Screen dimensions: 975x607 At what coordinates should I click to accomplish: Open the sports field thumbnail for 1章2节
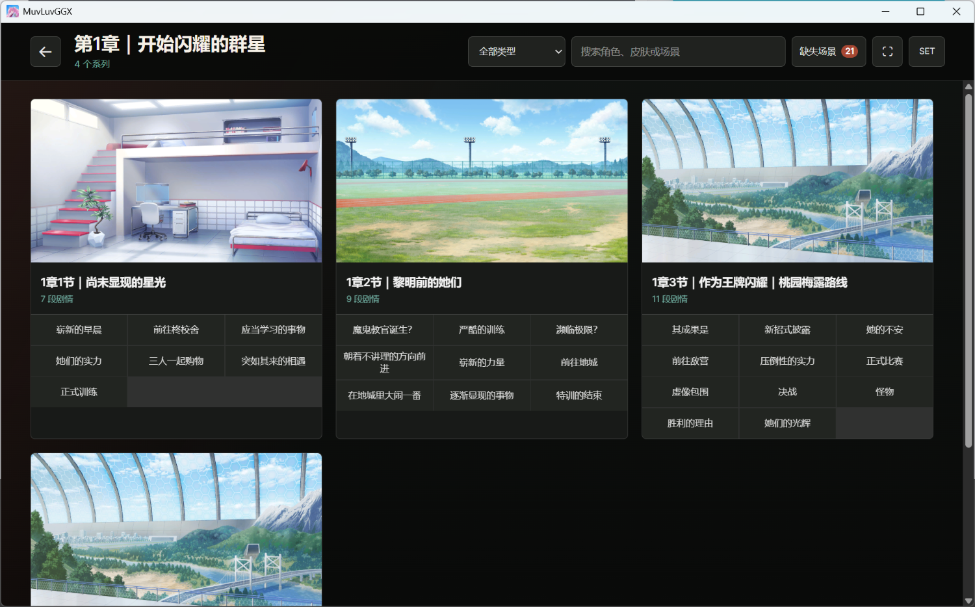[482, 180]
